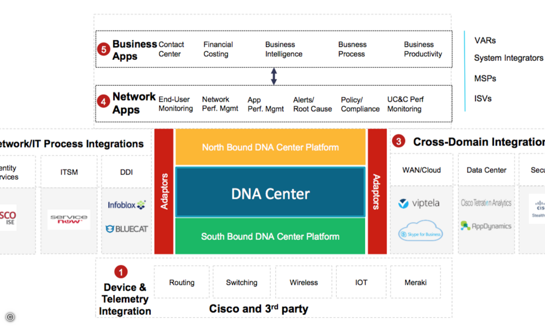
Task: Select the Infoblox logo
Action: coord(127,205)
